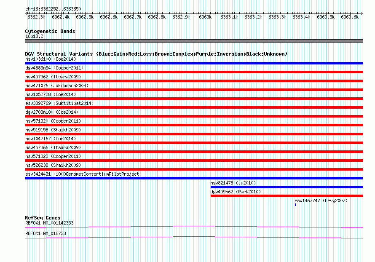Click the blue bar under esv3424431

pos(194,178)
